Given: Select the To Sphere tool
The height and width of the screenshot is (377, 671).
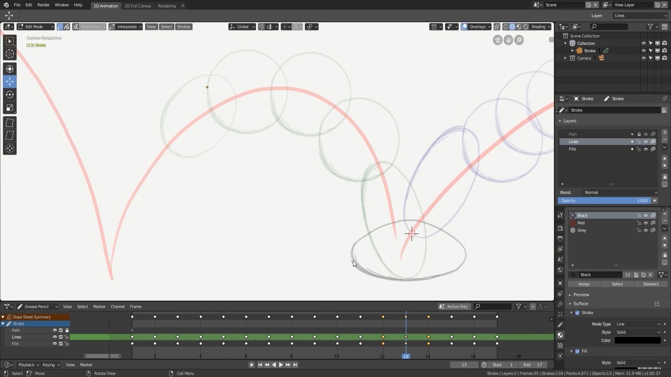Looking at the screenshot, I should click(9, 149).
